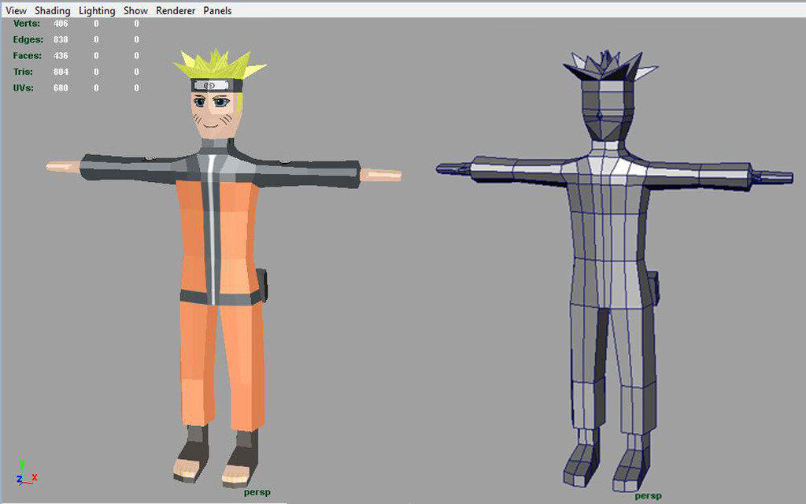Open the Lighting menu

(97, 10)
